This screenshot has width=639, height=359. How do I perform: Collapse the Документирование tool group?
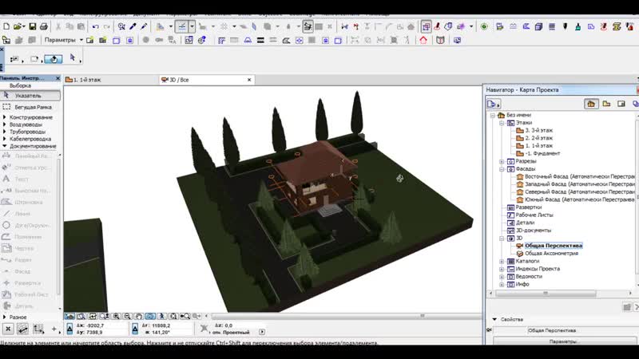[5, 146]
